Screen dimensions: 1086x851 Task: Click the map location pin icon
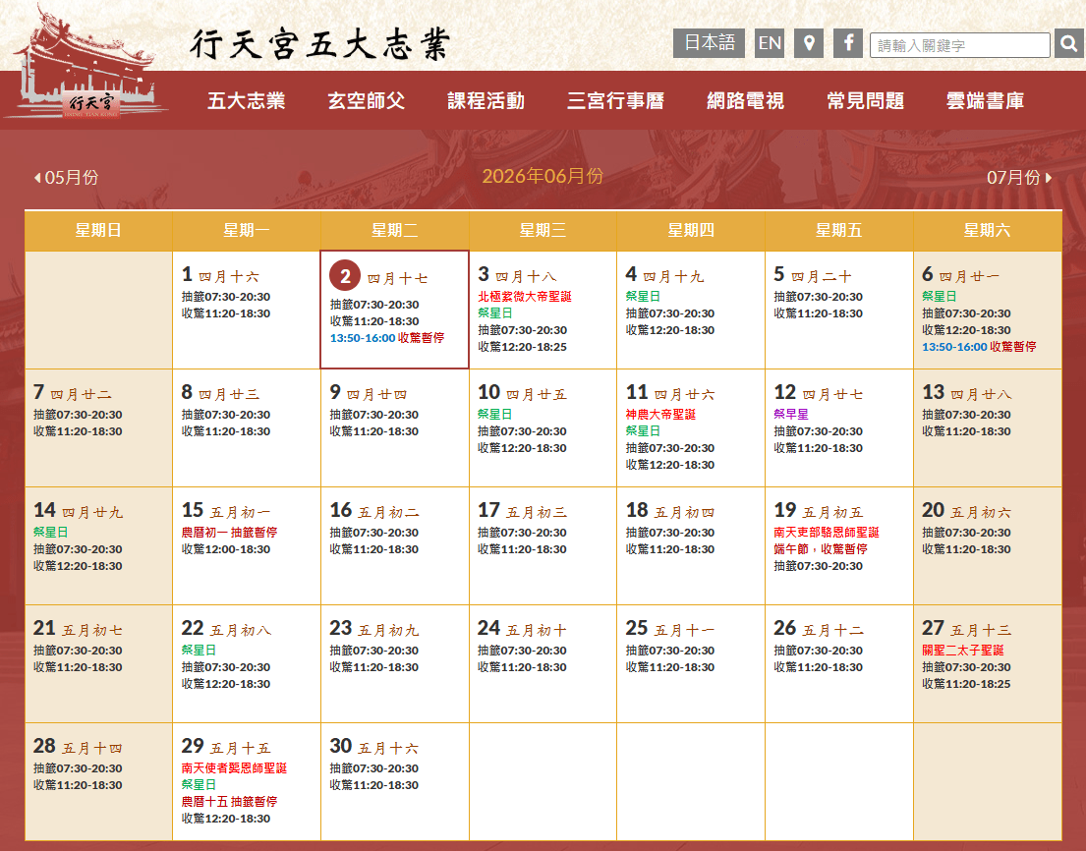[808, 43]
